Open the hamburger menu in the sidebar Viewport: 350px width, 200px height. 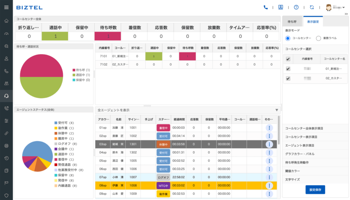(x=6, y=8)
